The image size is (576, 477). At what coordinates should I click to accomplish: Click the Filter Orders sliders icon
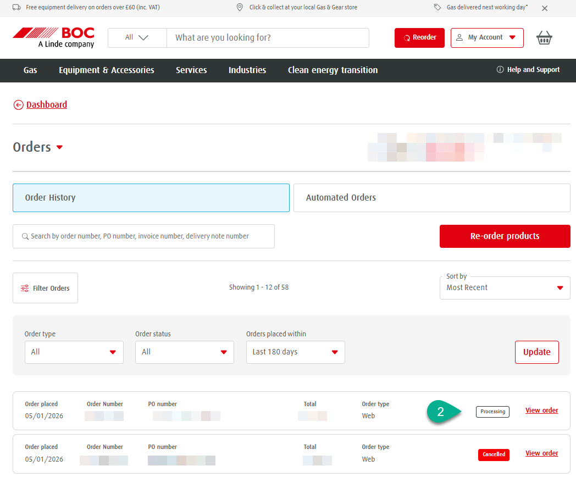pyautogui.click(x=24, y=287)
